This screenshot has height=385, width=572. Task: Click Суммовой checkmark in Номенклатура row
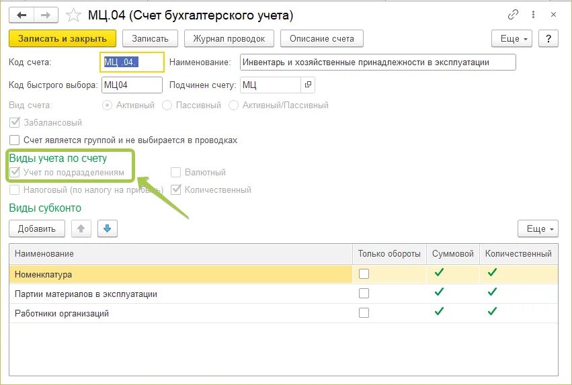439,272
